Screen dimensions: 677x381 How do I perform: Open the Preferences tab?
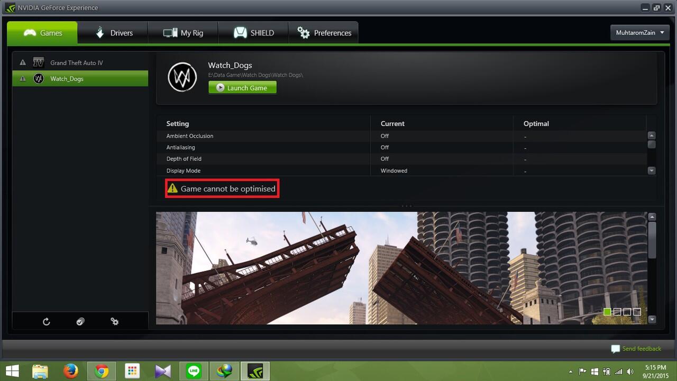pos(324,33)
